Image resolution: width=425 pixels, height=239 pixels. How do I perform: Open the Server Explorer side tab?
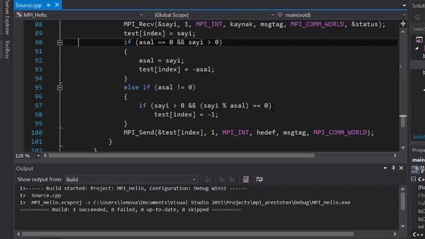tap(7, 18)
